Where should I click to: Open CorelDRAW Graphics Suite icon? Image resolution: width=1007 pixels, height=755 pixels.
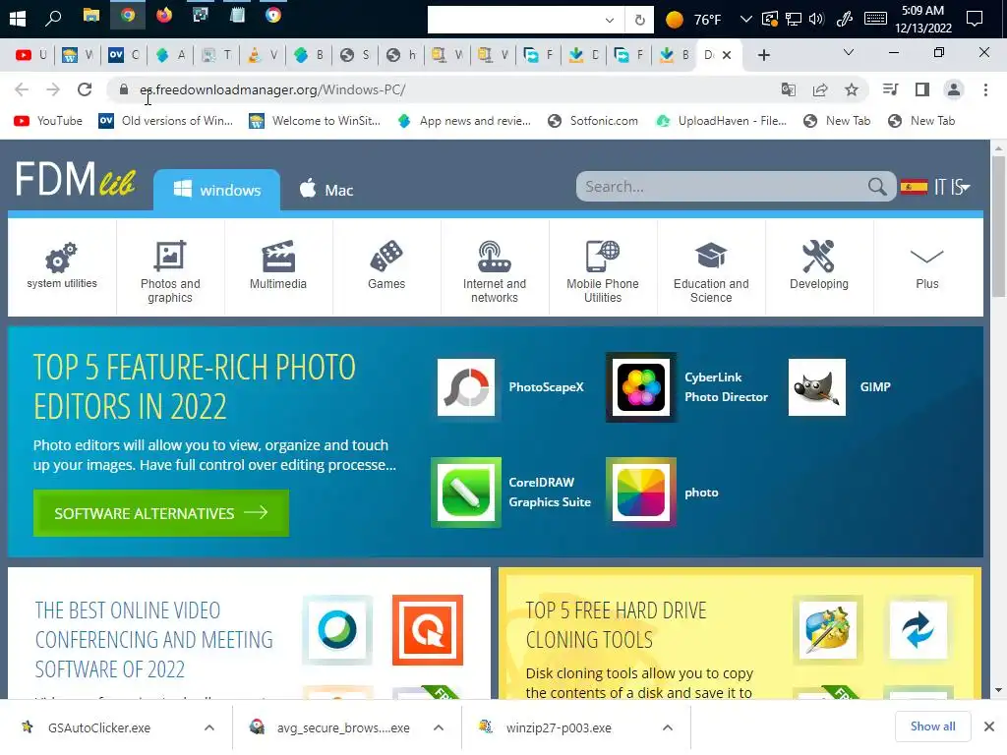coord(466,493)
